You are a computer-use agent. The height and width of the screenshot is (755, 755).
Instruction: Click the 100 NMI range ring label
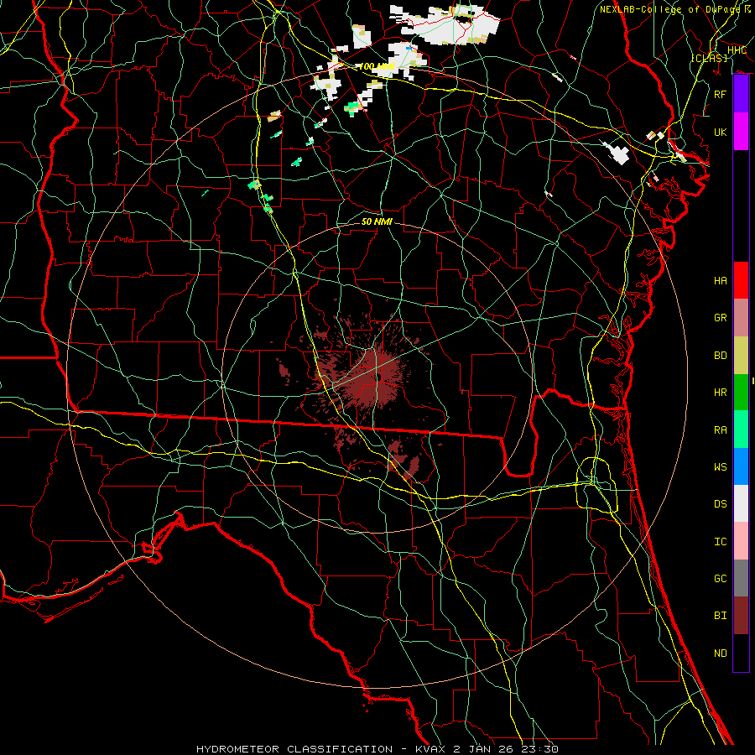click(x=377, y=66)
